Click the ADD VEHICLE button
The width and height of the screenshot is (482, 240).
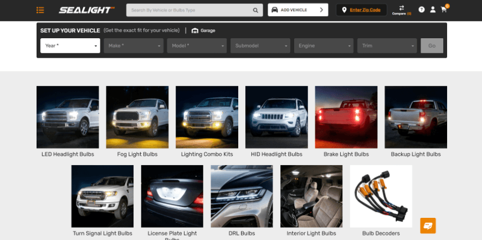[x=298, y=10]
